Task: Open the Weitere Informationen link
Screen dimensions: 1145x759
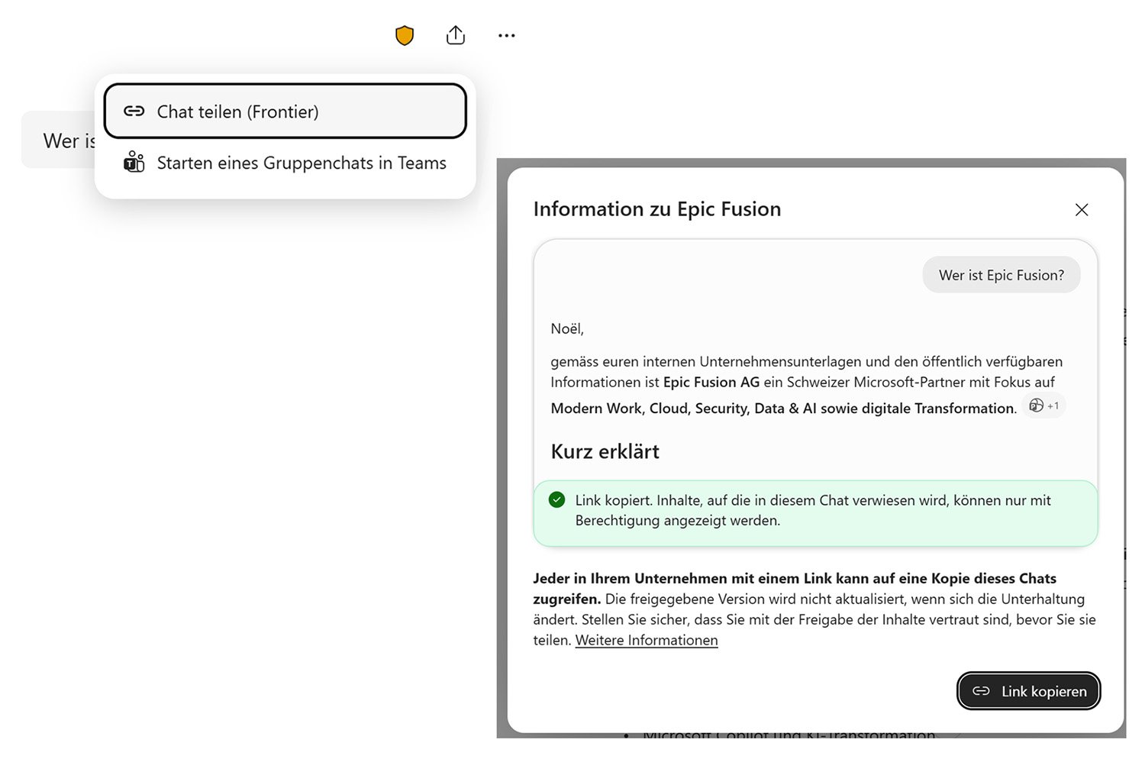Action: 647,640
